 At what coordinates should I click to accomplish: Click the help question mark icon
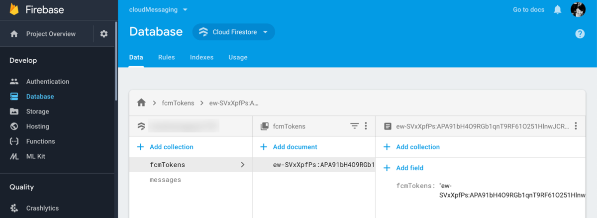[x=580, y=33]
